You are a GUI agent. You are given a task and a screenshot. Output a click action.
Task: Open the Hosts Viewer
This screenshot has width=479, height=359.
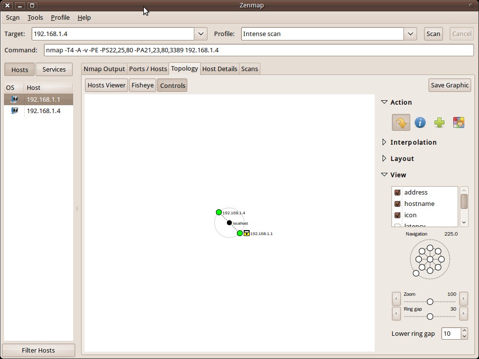click(106, 85)
